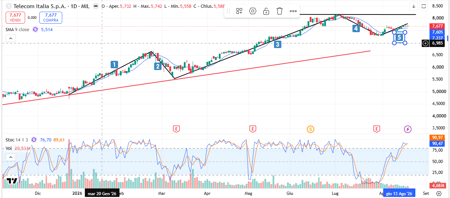
Task: Open the three-dot more options menu
Action: pos(293,11)
